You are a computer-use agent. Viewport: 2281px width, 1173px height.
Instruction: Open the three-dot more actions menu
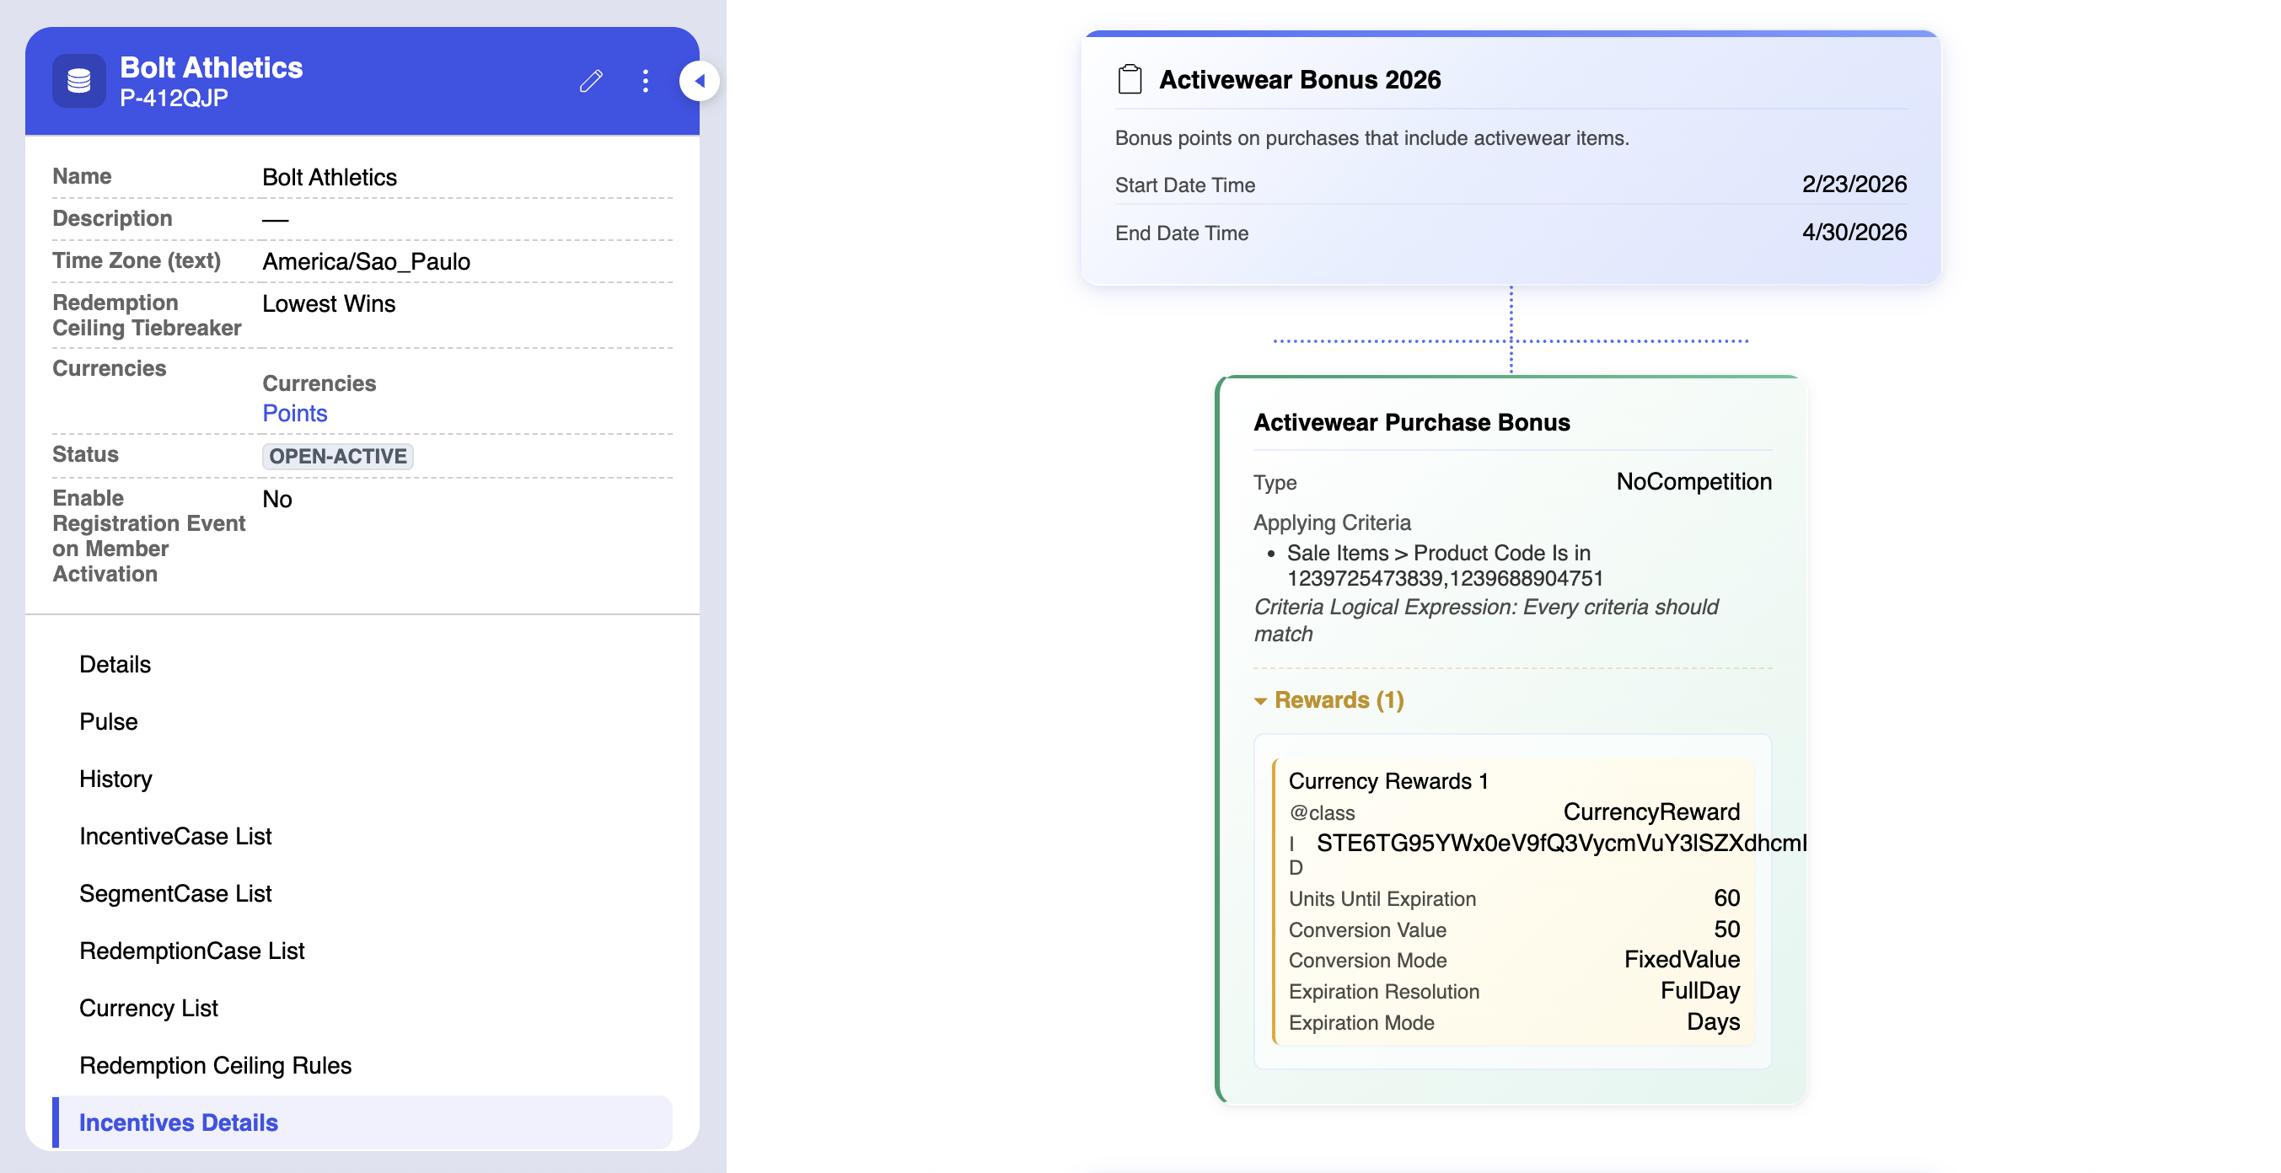click(x=646, y=82)
